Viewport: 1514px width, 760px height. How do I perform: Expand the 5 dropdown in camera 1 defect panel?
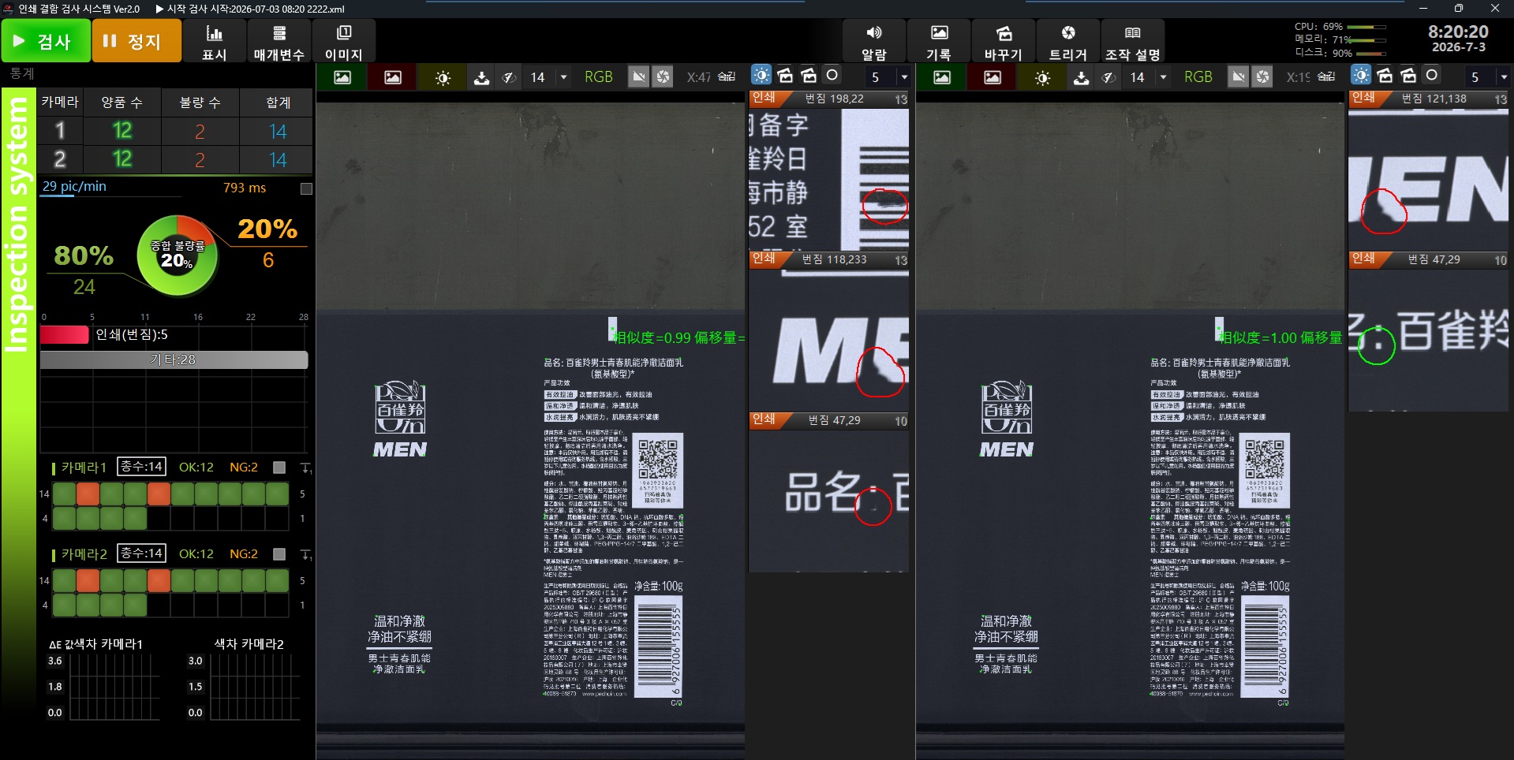pos(904,77)
